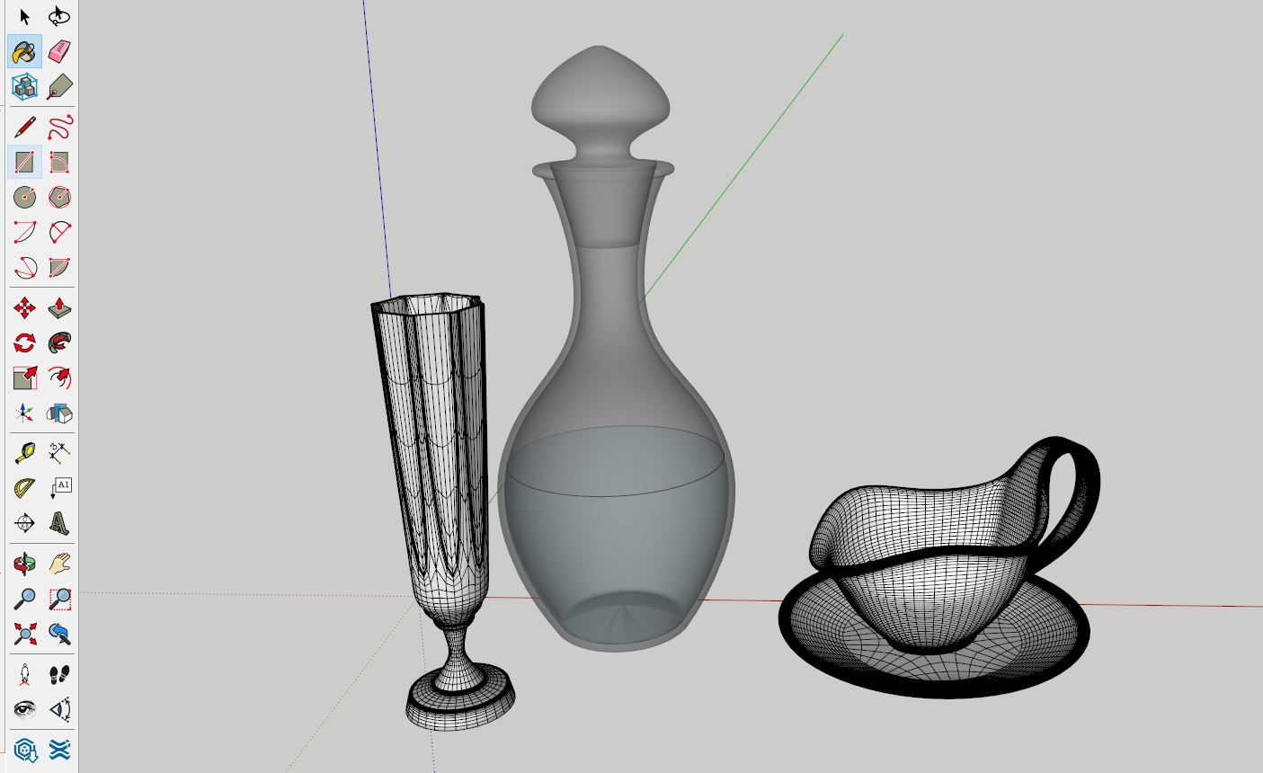The image size is (1263, 773).
Task: Pick the Push/Pull tool
Action: coord(59,309)
